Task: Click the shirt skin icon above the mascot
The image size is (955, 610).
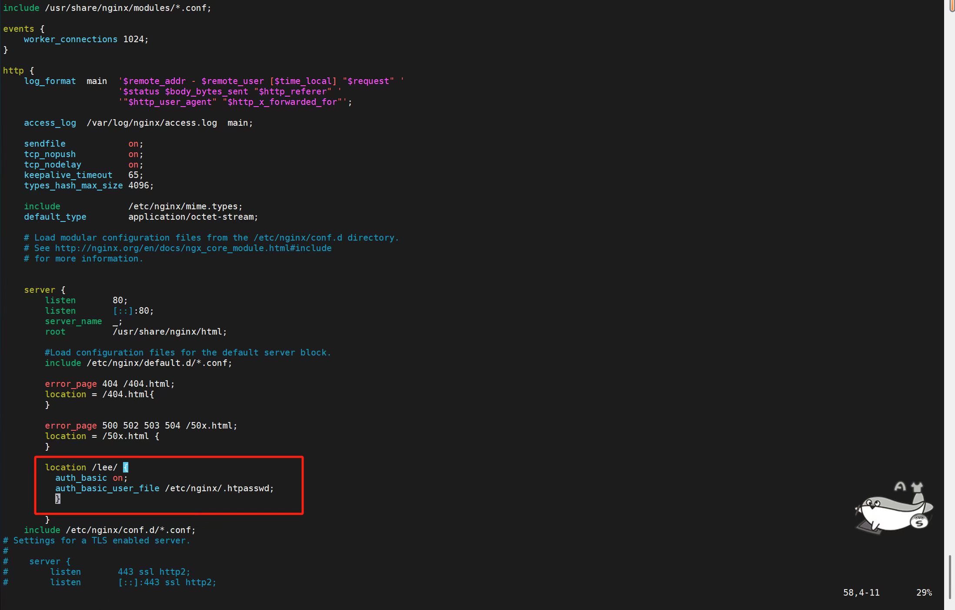Action: (917, 487)
